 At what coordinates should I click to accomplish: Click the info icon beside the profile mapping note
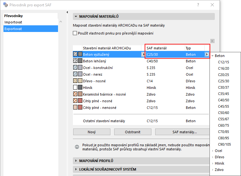point(77,147)
